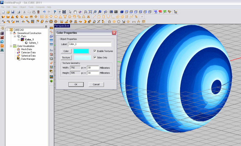
Task: Toggle the Enable Textures checkbox
Action: coord(95,51)
